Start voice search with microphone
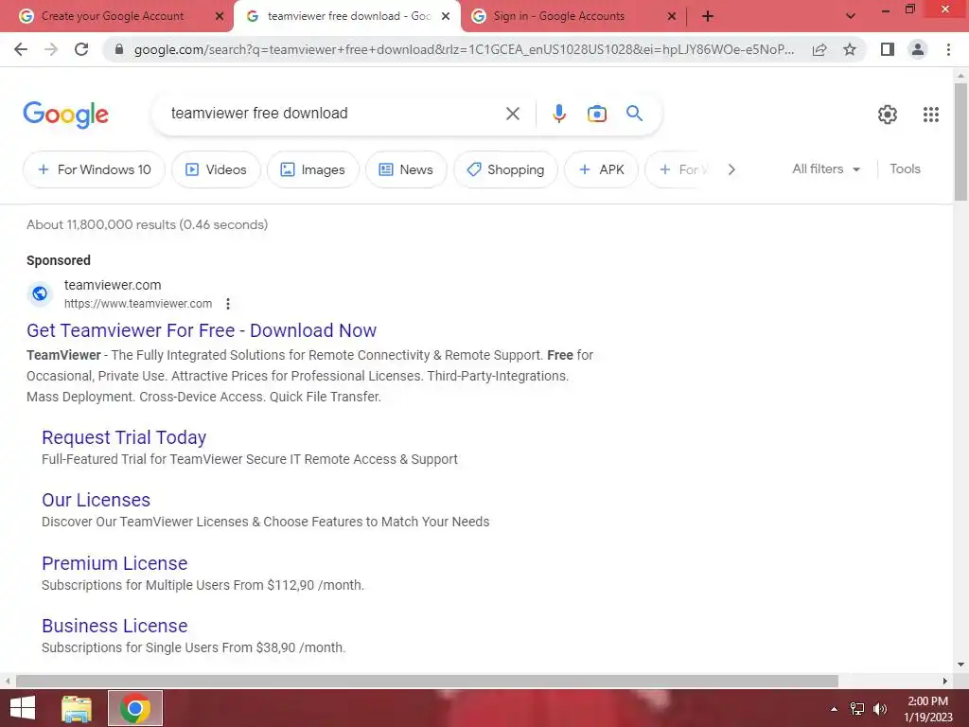 558,114
